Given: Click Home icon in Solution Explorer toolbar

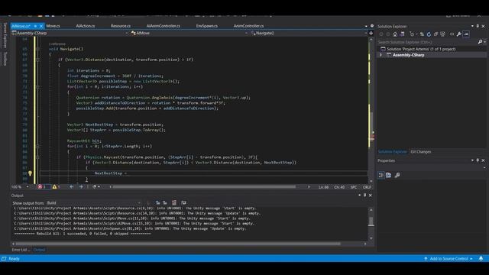Looking at the screenshot, I should click(x=395, y=34).
